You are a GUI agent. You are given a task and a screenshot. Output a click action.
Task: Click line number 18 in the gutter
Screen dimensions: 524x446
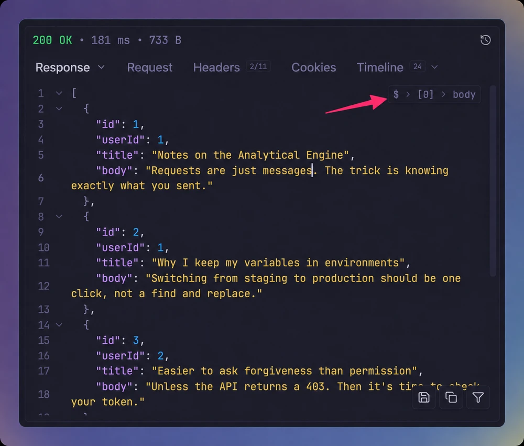[44, 394]
